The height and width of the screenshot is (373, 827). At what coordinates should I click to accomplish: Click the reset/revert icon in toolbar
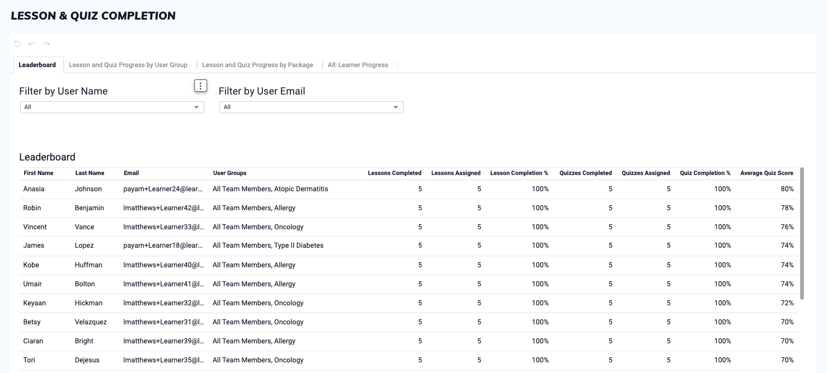17,44
